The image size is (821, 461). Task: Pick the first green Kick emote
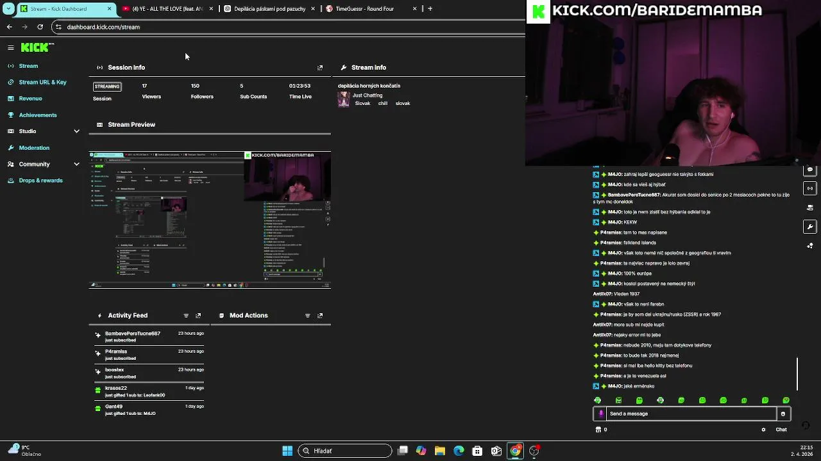tap(598, 400)
